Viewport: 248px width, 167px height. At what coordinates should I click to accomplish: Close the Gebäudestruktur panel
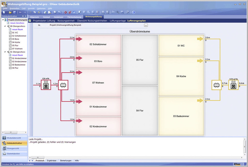26,16
